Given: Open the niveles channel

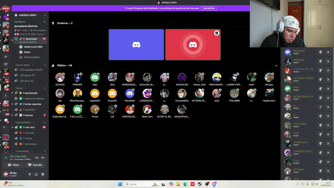Looking at the screenshot, I should pyautogui.click(x=30, y=115).
